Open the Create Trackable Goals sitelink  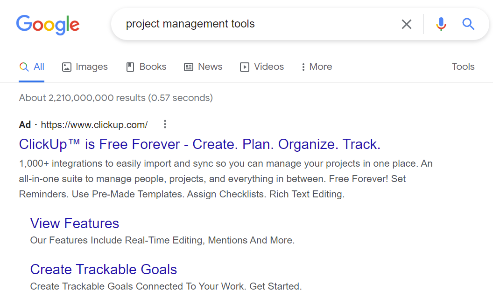point(104,270)
